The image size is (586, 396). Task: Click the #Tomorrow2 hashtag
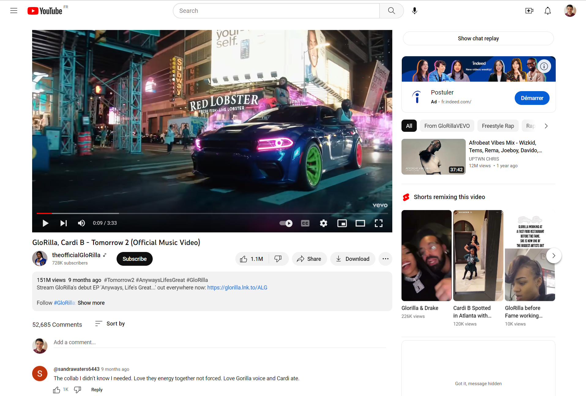click(119, 280)
